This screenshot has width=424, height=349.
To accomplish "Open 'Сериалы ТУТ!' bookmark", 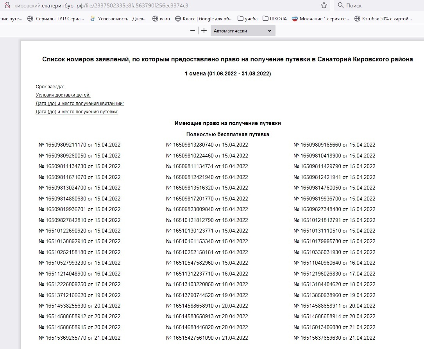I will click(55, 18).
